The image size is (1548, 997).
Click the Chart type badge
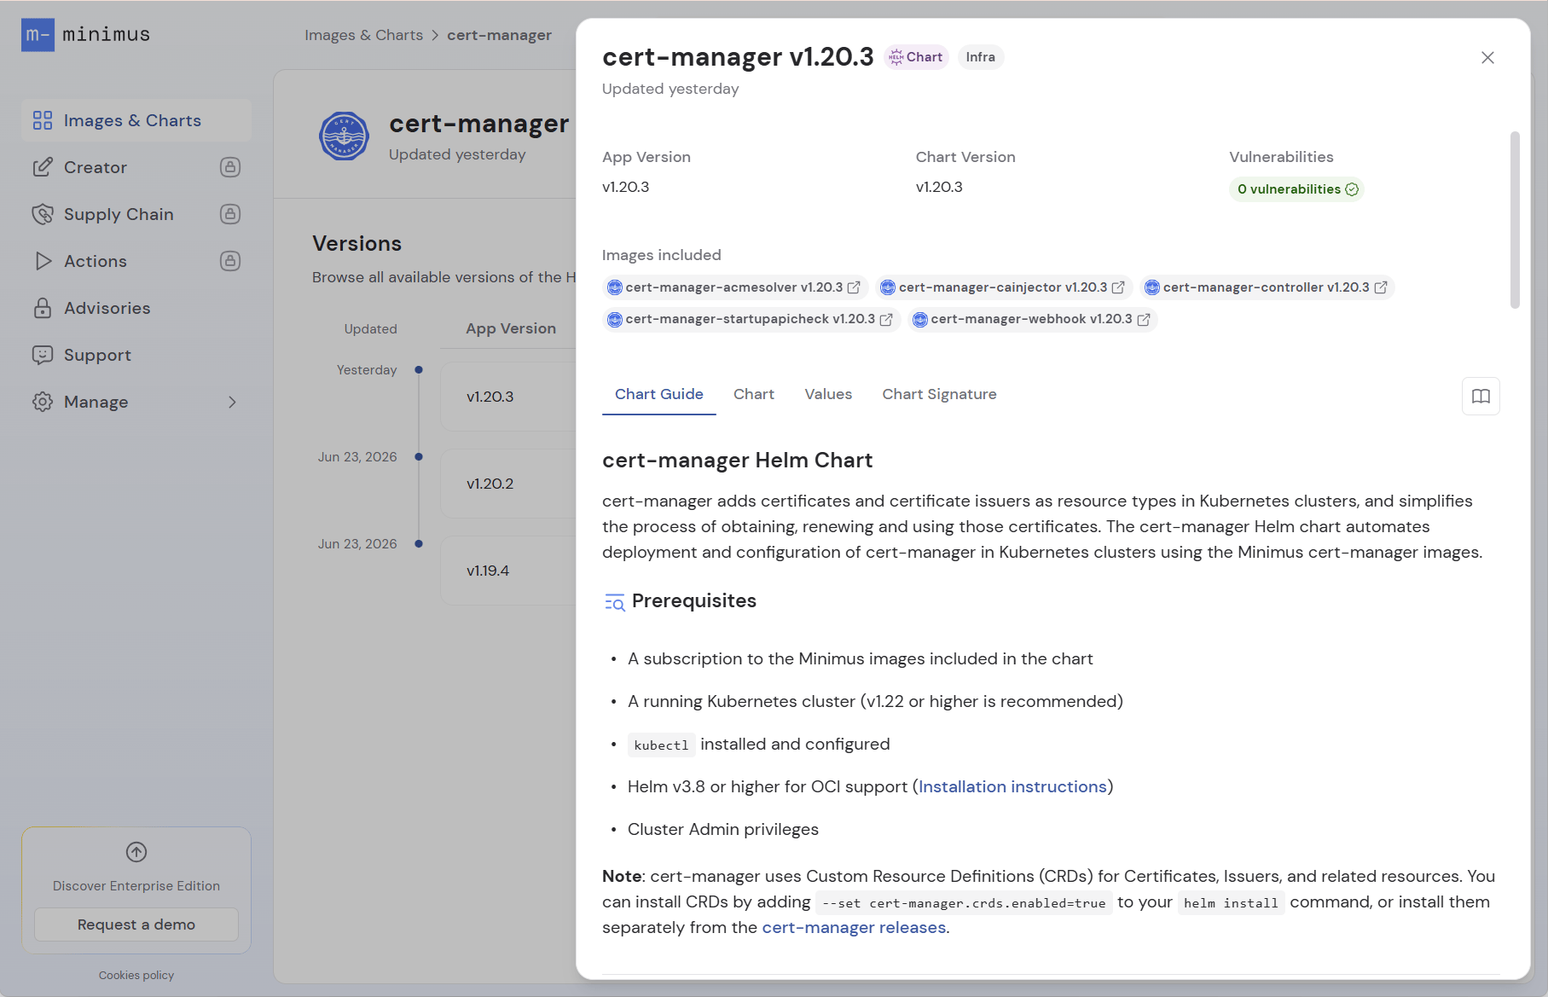(916, 57)
